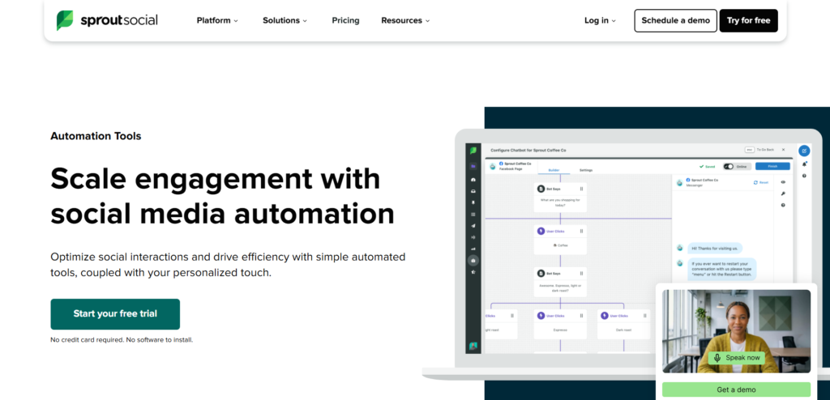Click the Solutions chevron arrow

click(x=305, y=21)
